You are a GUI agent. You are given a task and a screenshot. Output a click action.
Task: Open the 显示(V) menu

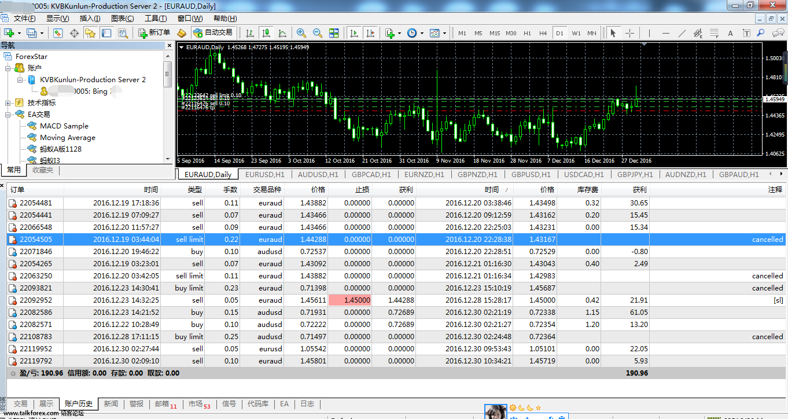(x=57, y=19)
